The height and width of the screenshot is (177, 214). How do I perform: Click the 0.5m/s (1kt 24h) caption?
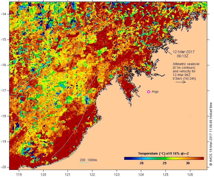[184, 79]
